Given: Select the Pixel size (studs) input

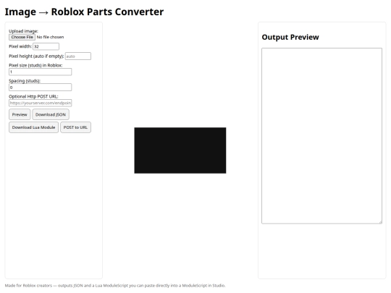Looking at the screenshot, I should (40, 72).
